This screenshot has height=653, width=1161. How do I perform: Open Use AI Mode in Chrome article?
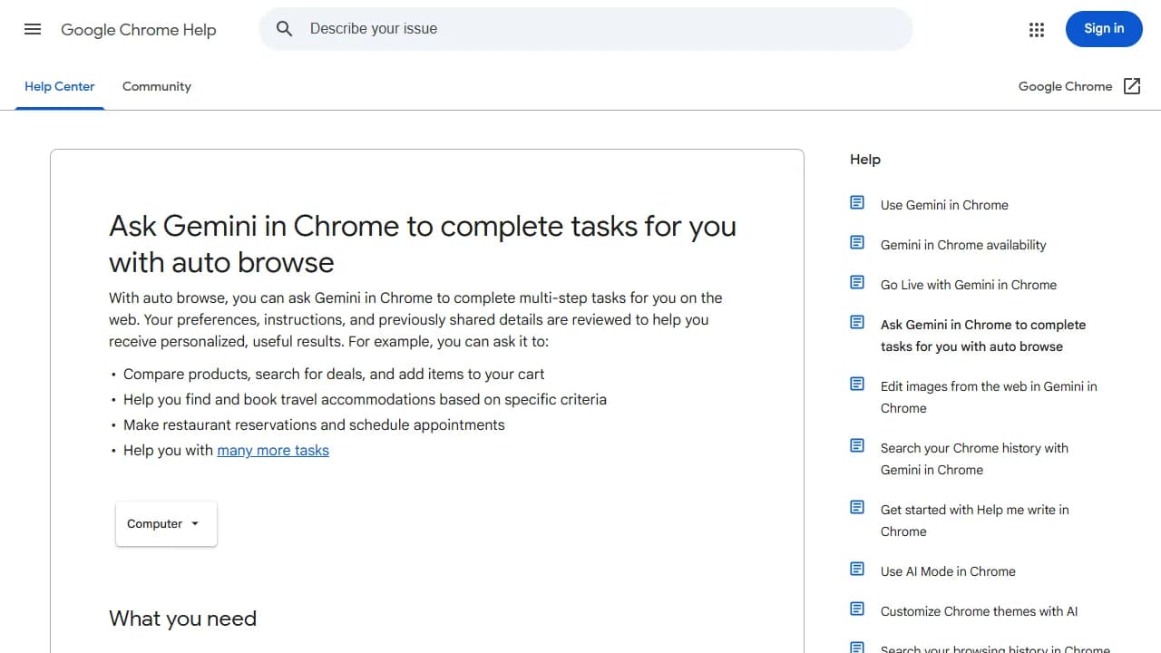[x=948, y=571]
